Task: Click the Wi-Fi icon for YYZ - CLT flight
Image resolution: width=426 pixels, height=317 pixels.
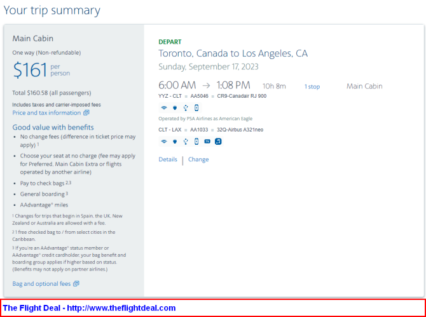Action: tap(164, 108)
